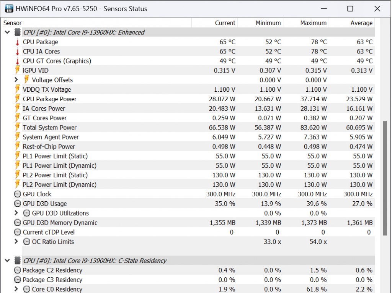Click the HWiNFO64 app icon in title bar

pyautogui.click(x=8, y=8)
